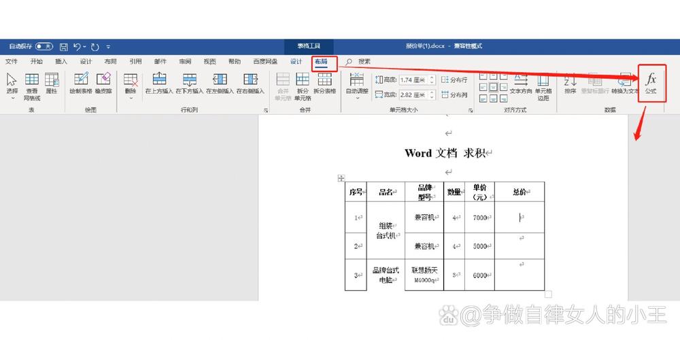Open the Mailings (邮件) tab
Screen dimensions: 680x340
pos(160,62)
